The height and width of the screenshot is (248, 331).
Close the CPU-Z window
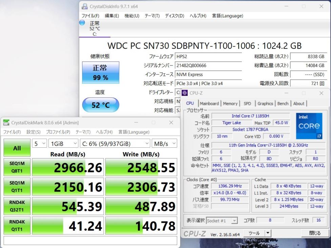321,93
